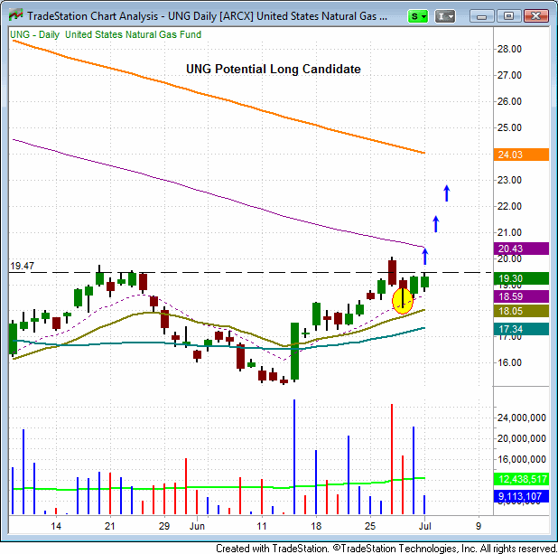Screen dimensions: 558x554
Task: Click the green 12,438,517 volume average tag
Action: pyautogui.click(x=521, y=479)
